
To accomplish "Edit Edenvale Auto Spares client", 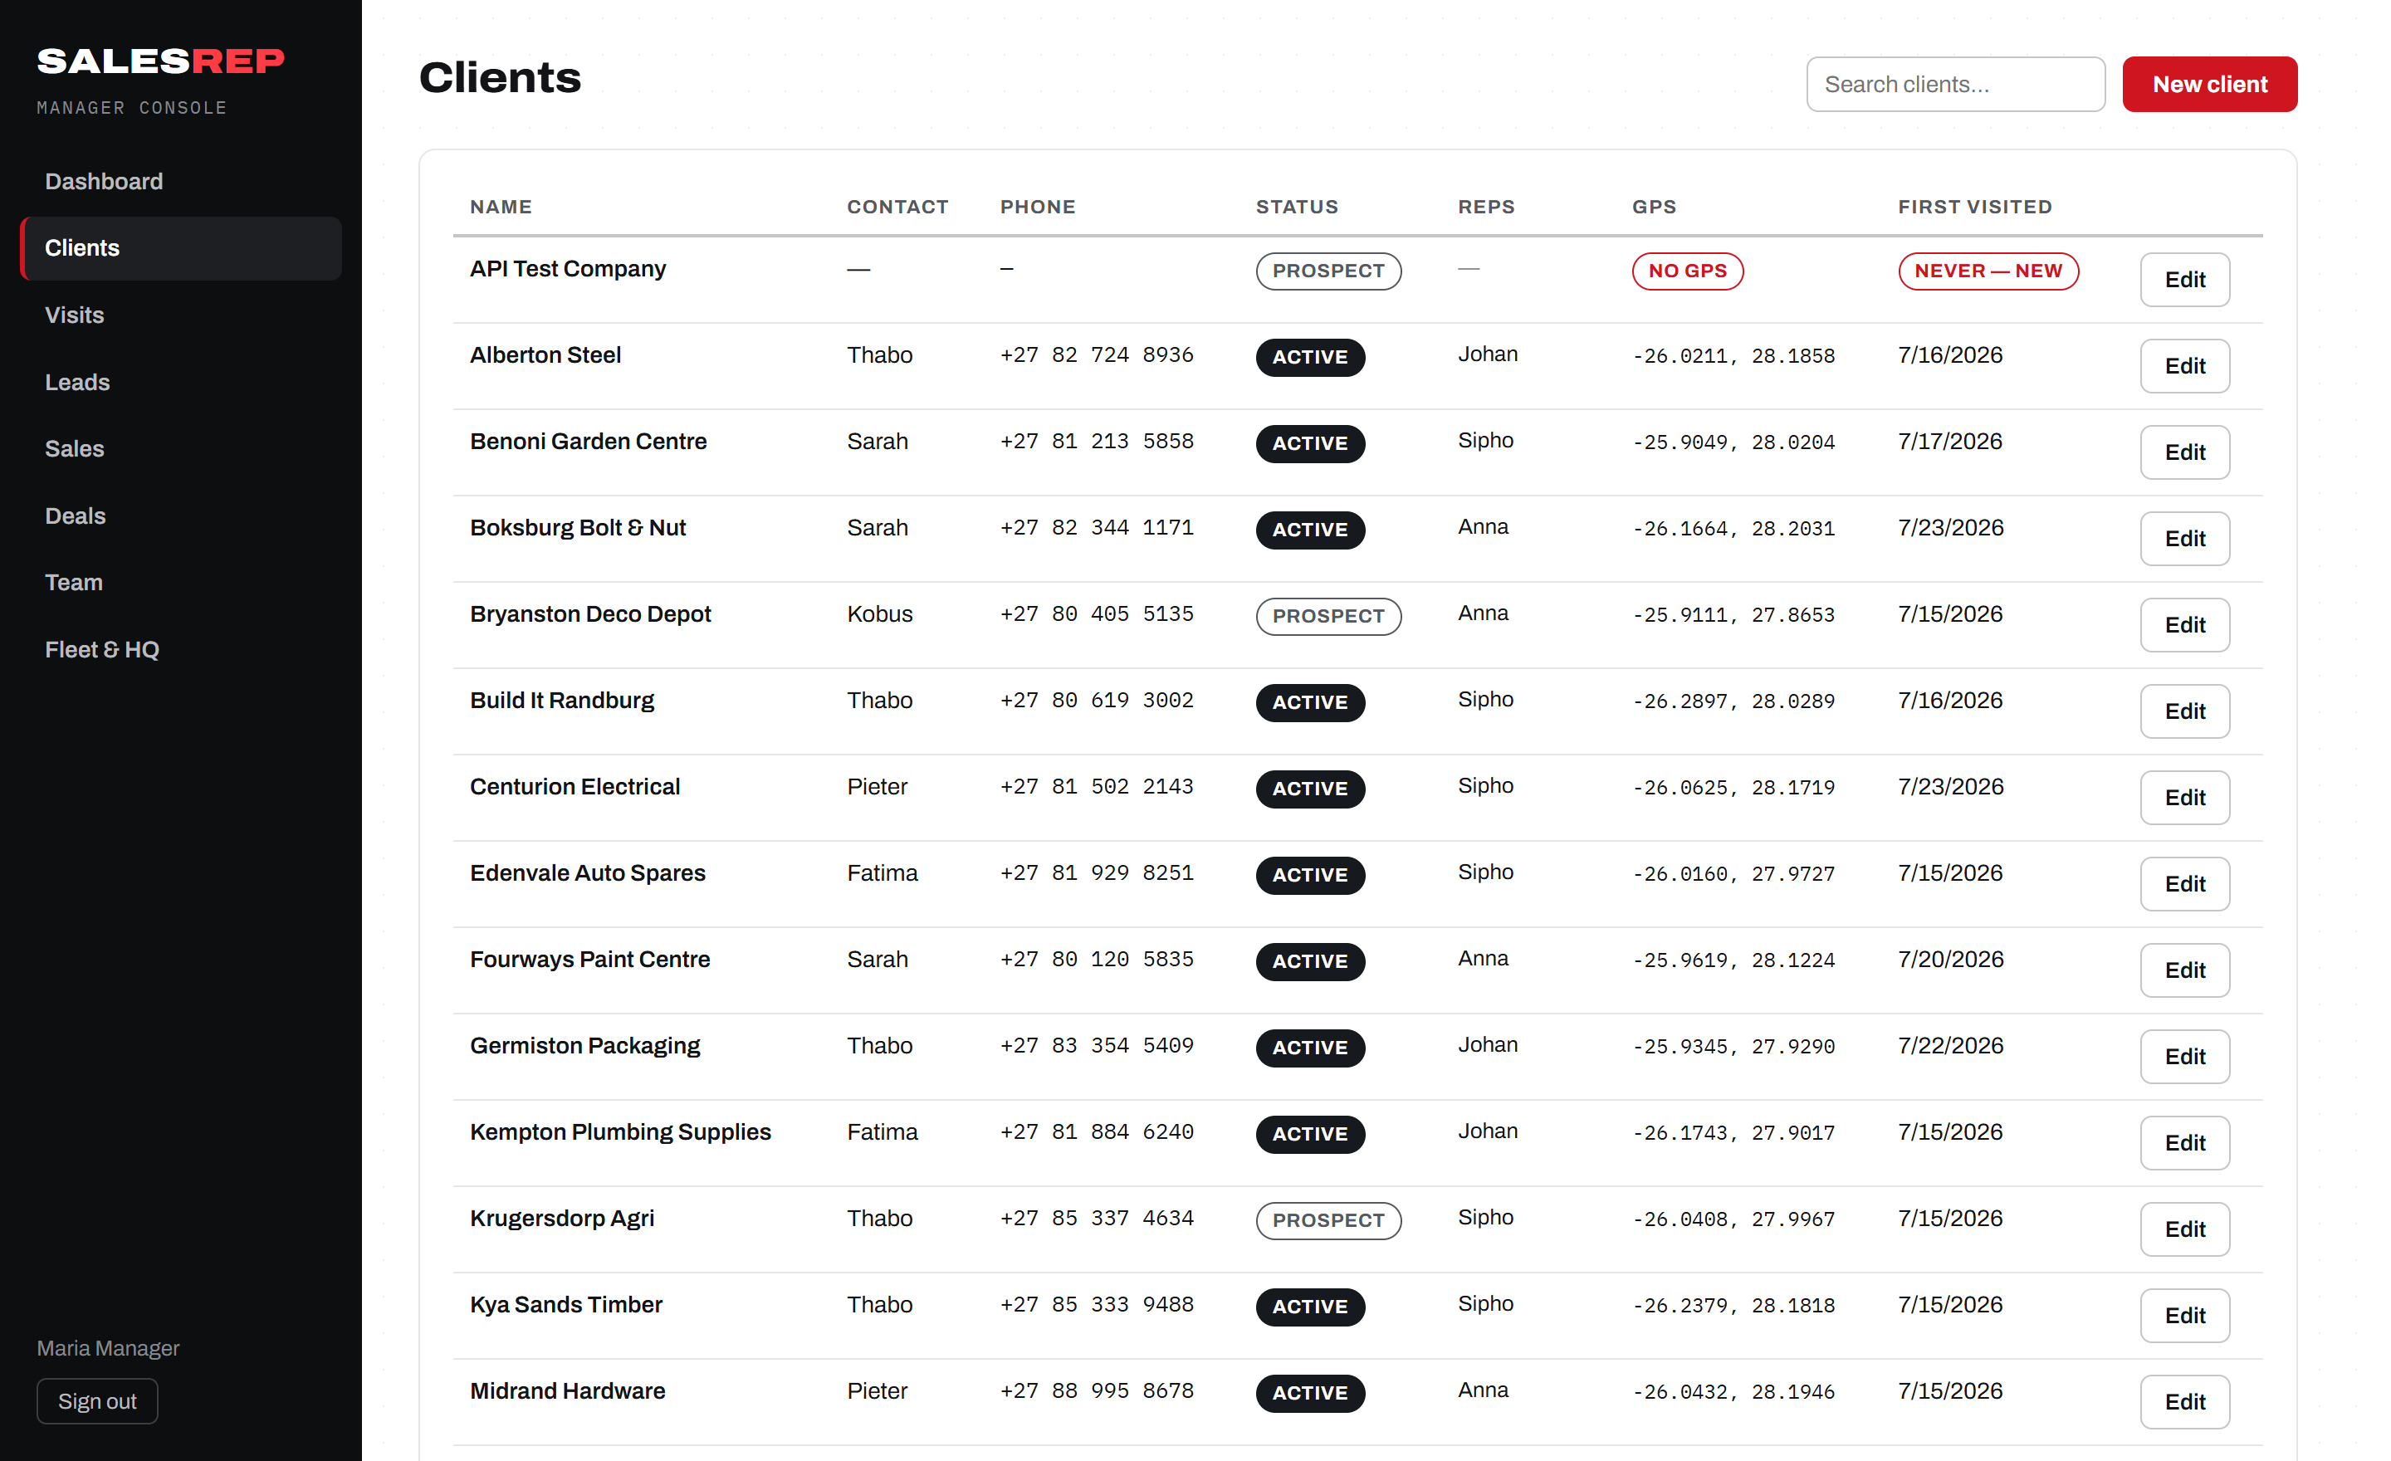I will tap(2184, 884).
